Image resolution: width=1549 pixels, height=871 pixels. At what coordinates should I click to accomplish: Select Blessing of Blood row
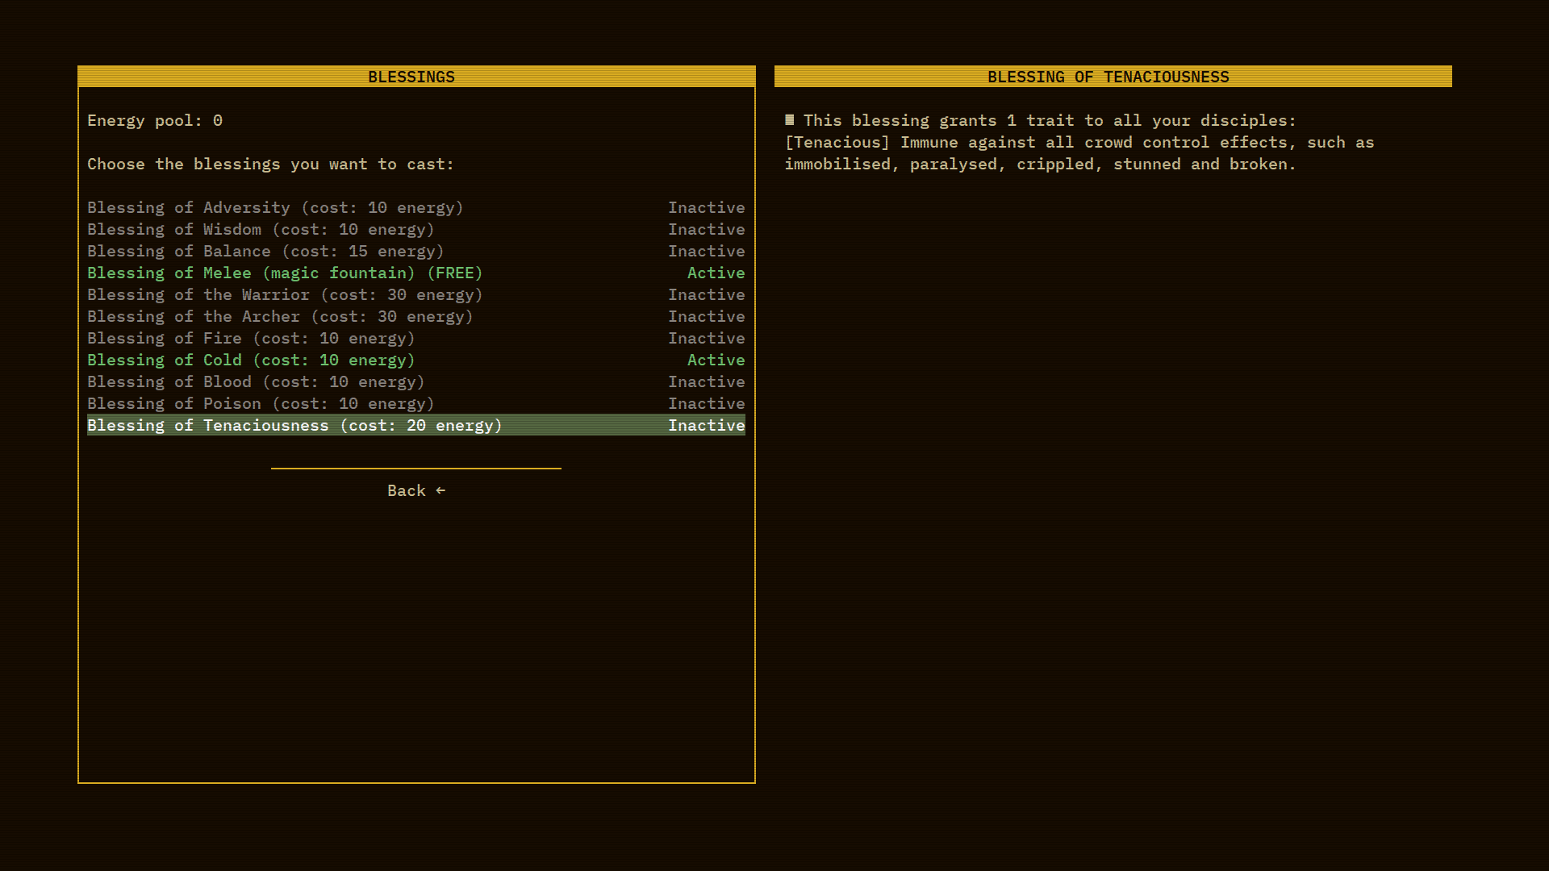coord(256,382)
